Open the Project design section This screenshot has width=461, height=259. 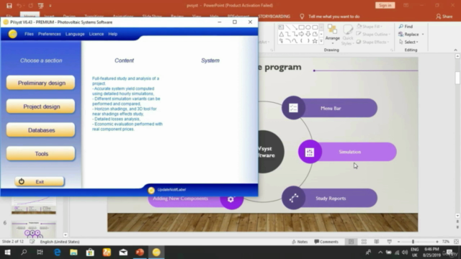(x=41, y=106)
